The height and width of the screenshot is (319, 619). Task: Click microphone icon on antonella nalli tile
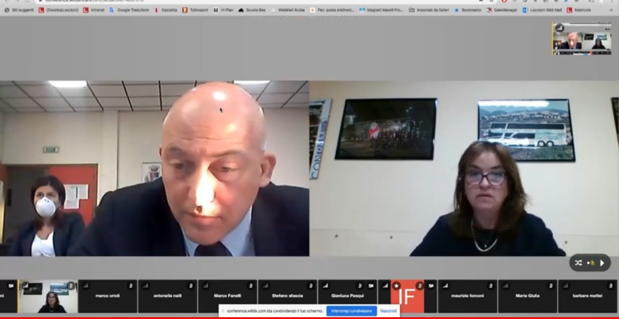click(191, 285)
